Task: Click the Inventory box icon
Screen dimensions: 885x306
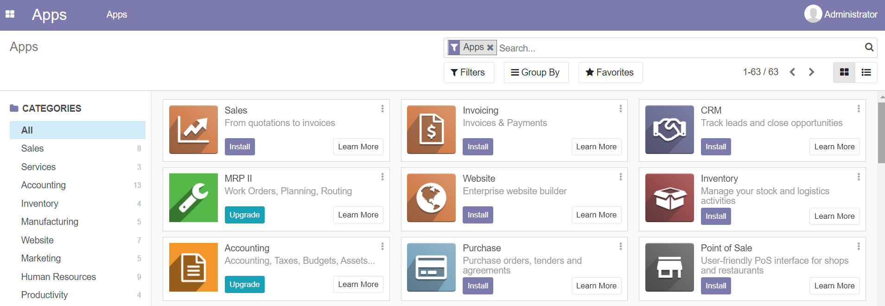Action: pyautogui.click(x=669, y=198)
